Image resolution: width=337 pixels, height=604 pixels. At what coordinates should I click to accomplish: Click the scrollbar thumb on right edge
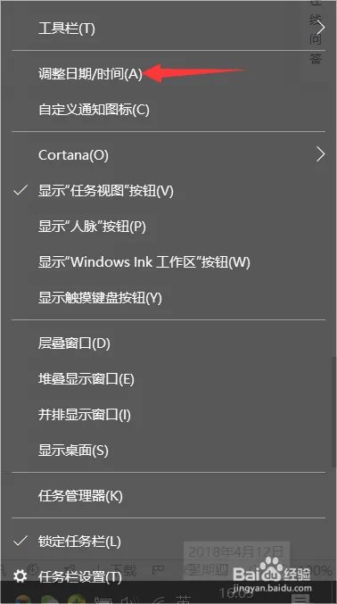[333, 412]
